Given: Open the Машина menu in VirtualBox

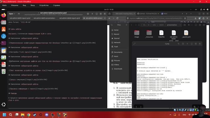Looking at the screenshot, I should point(14,5).
